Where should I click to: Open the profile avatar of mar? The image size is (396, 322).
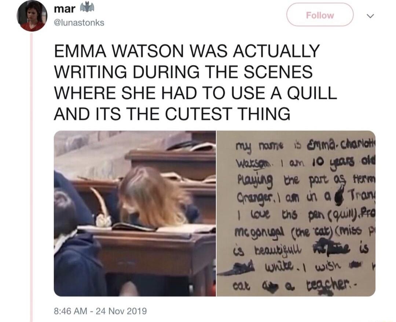[32, 16]
